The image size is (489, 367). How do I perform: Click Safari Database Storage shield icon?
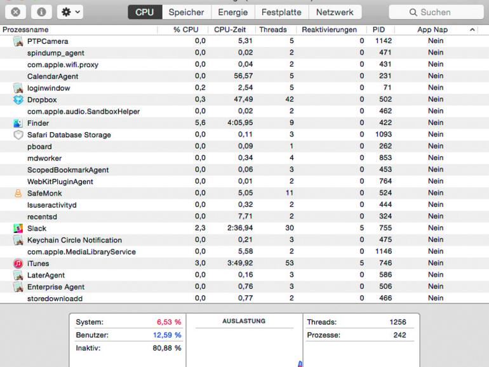(x=18, y=135)
